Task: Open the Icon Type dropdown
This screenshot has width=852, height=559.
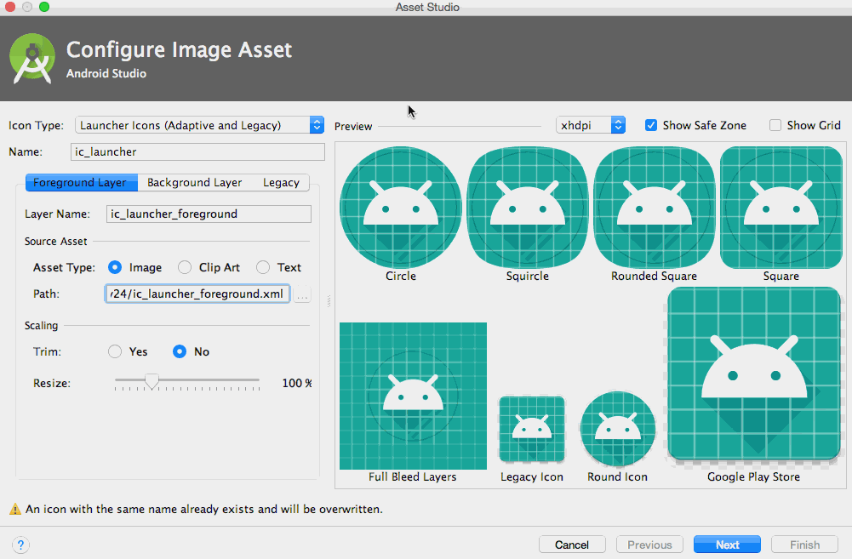Action: click(200, 125)
